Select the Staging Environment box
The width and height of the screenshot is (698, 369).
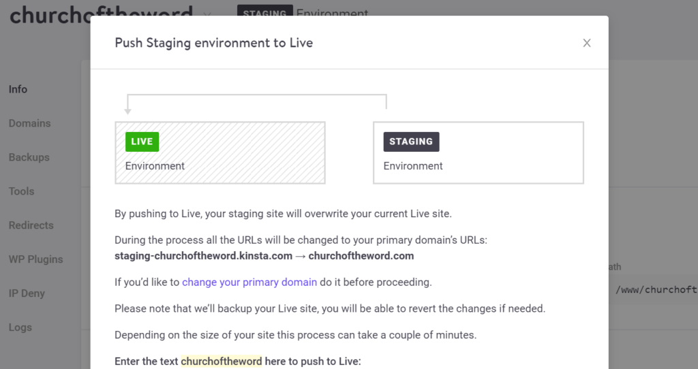pyautogui.click(x=478, y=153)
